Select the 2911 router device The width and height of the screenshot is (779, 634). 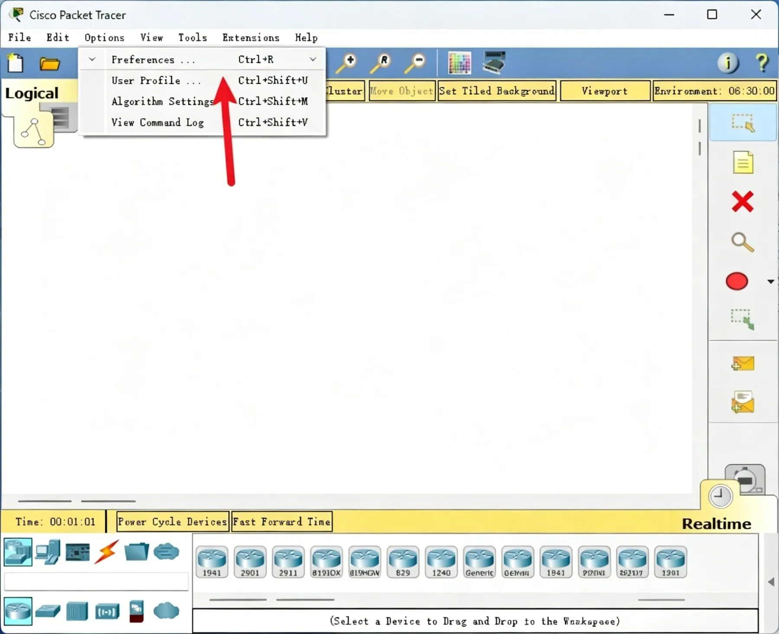288,562
